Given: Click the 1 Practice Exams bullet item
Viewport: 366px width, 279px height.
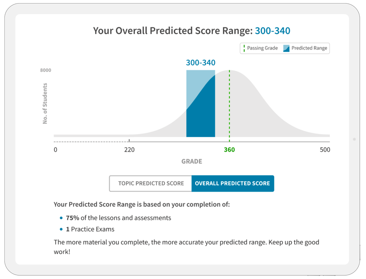Looking at the screenshot, I should pos(90,229).
